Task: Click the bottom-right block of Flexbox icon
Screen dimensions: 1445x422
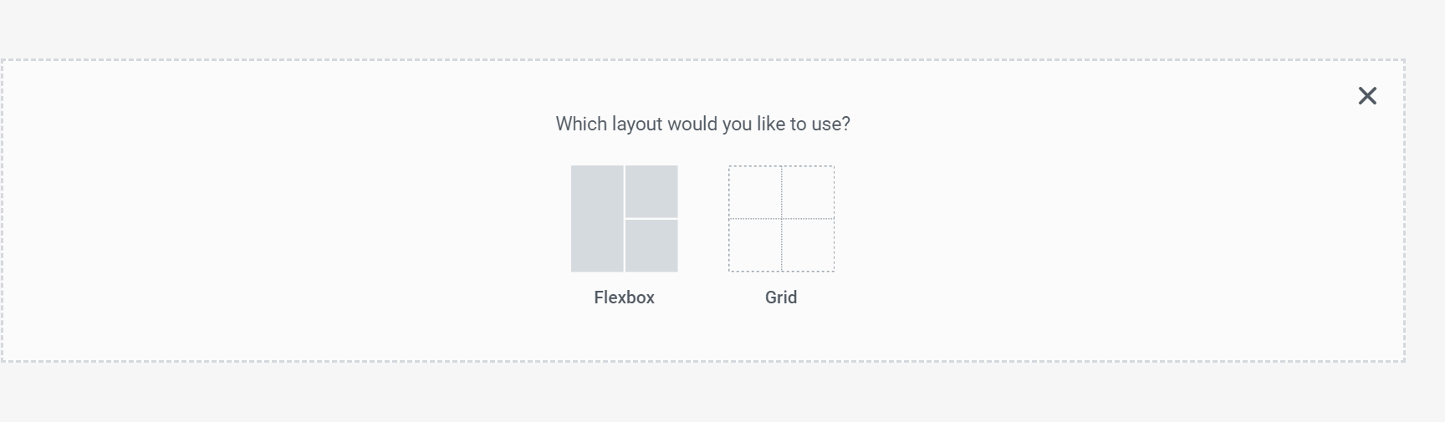Action: coord(651,246)
